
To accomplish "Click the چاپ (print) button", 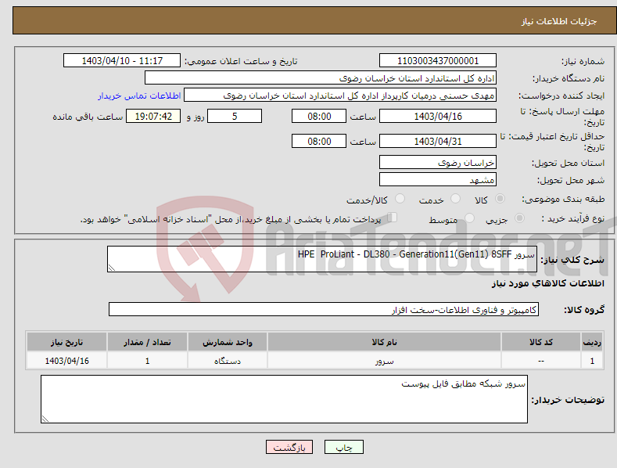I will (343, 447).
